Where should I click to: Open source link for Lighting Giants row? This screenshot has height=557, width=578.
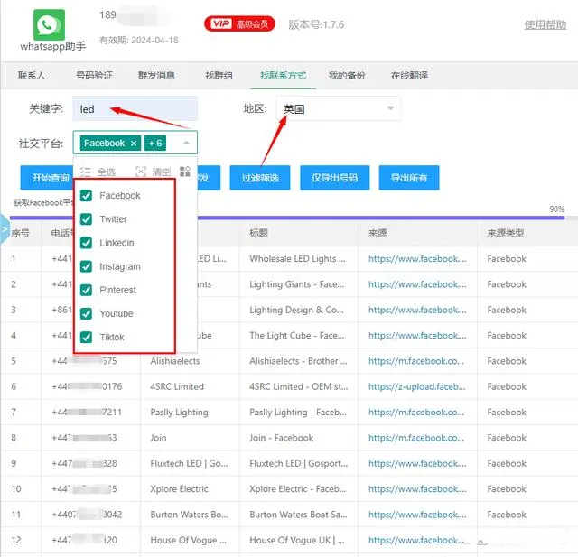417,284
